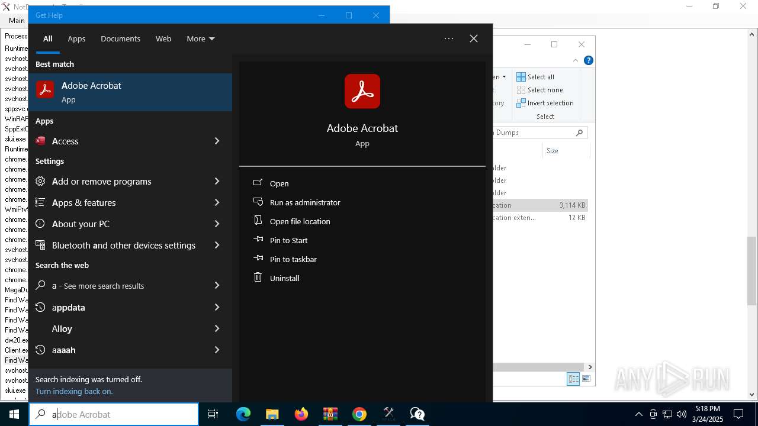Choose Uninstall for Adobe Acrobat
Screen dimensions: 758x426
[284, 278]
